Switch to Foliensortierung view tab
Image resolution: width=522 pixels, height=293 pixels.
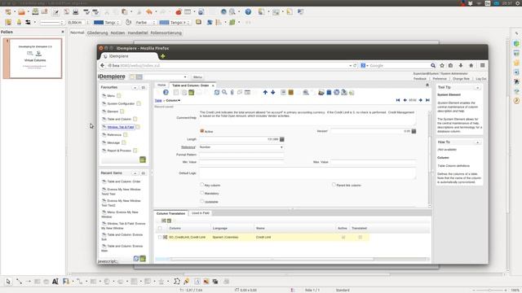[x=166, y=33]
